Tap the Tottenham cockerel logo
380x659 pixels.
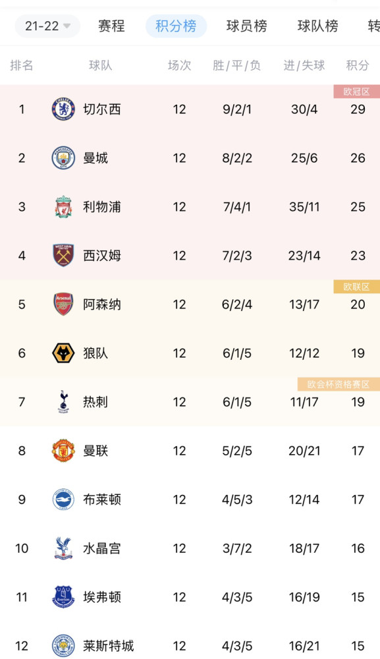(x=63, y=402)
